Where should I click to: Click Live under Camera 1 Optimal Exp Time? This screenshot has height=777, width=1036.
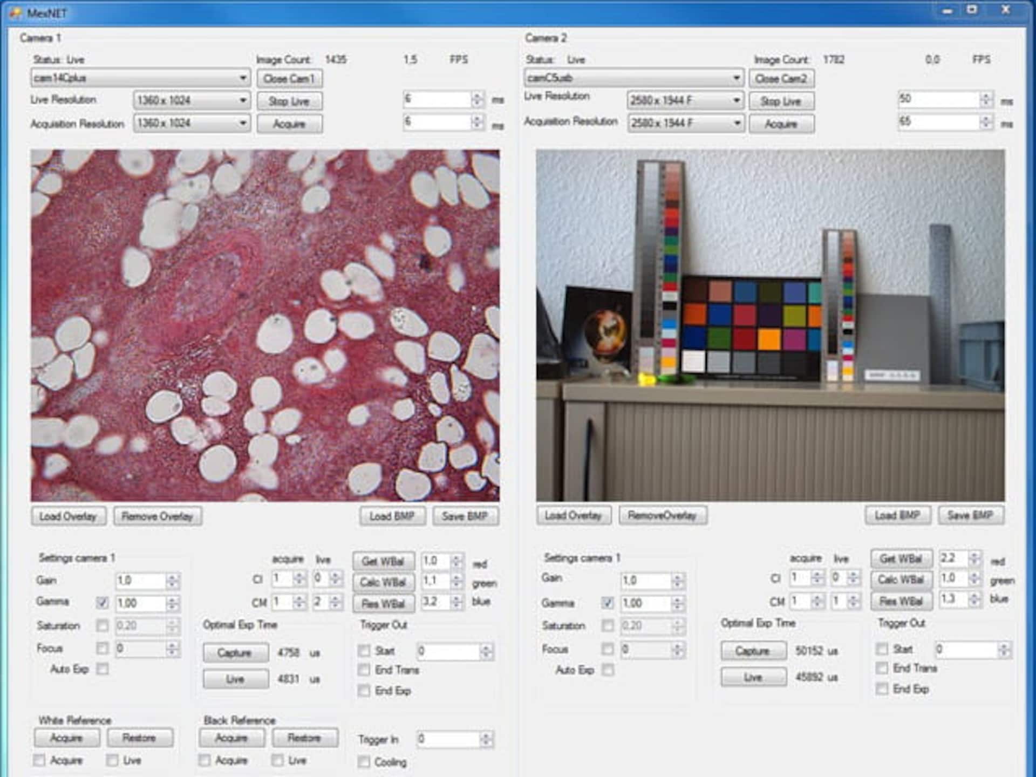[x=236, y=679]
